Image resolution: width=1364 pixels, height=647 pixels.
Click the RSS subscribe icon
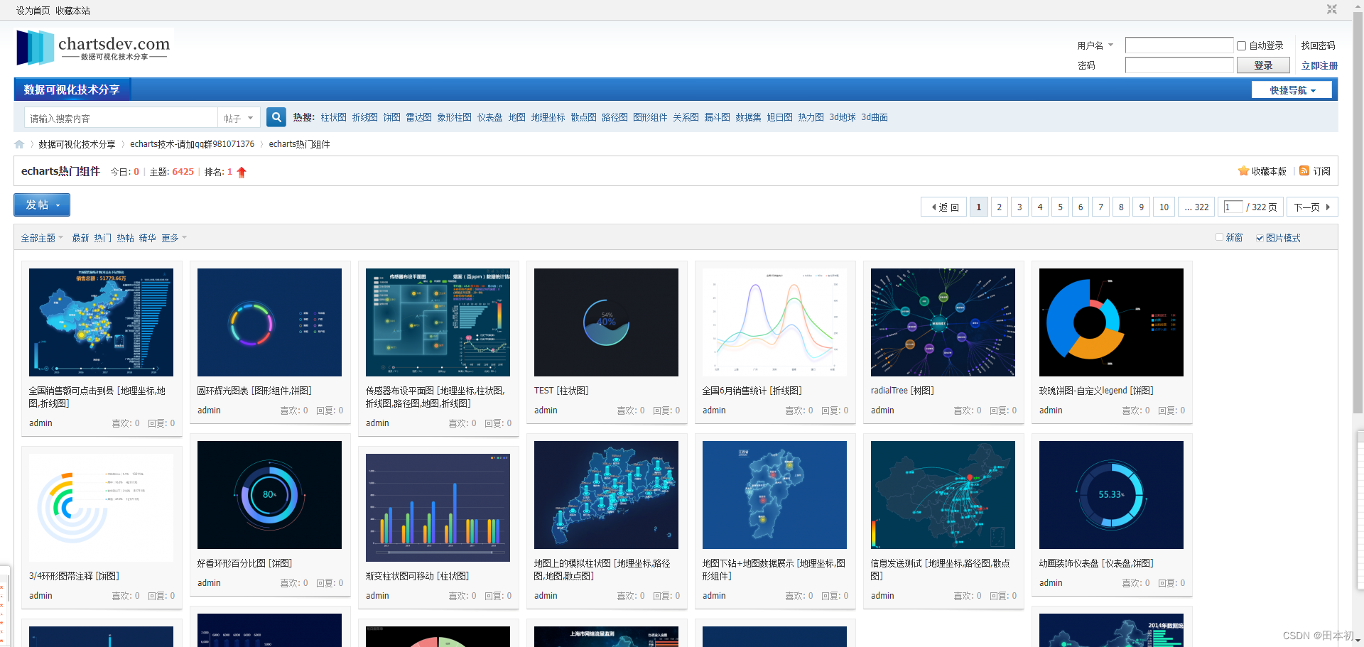click(1304, 171)
